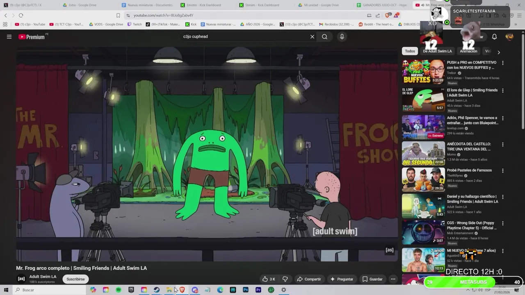The height and width of the screenshot is (295, 525).
Task: Open CG5 - Wrong Side Out title
Action: pos(472,225)
